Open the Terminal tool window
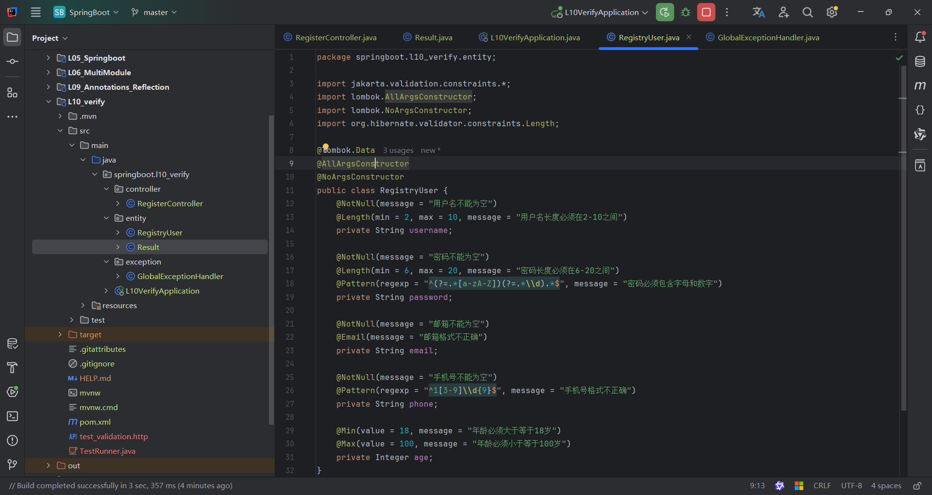Screen dimensions: 932x495 13,416
